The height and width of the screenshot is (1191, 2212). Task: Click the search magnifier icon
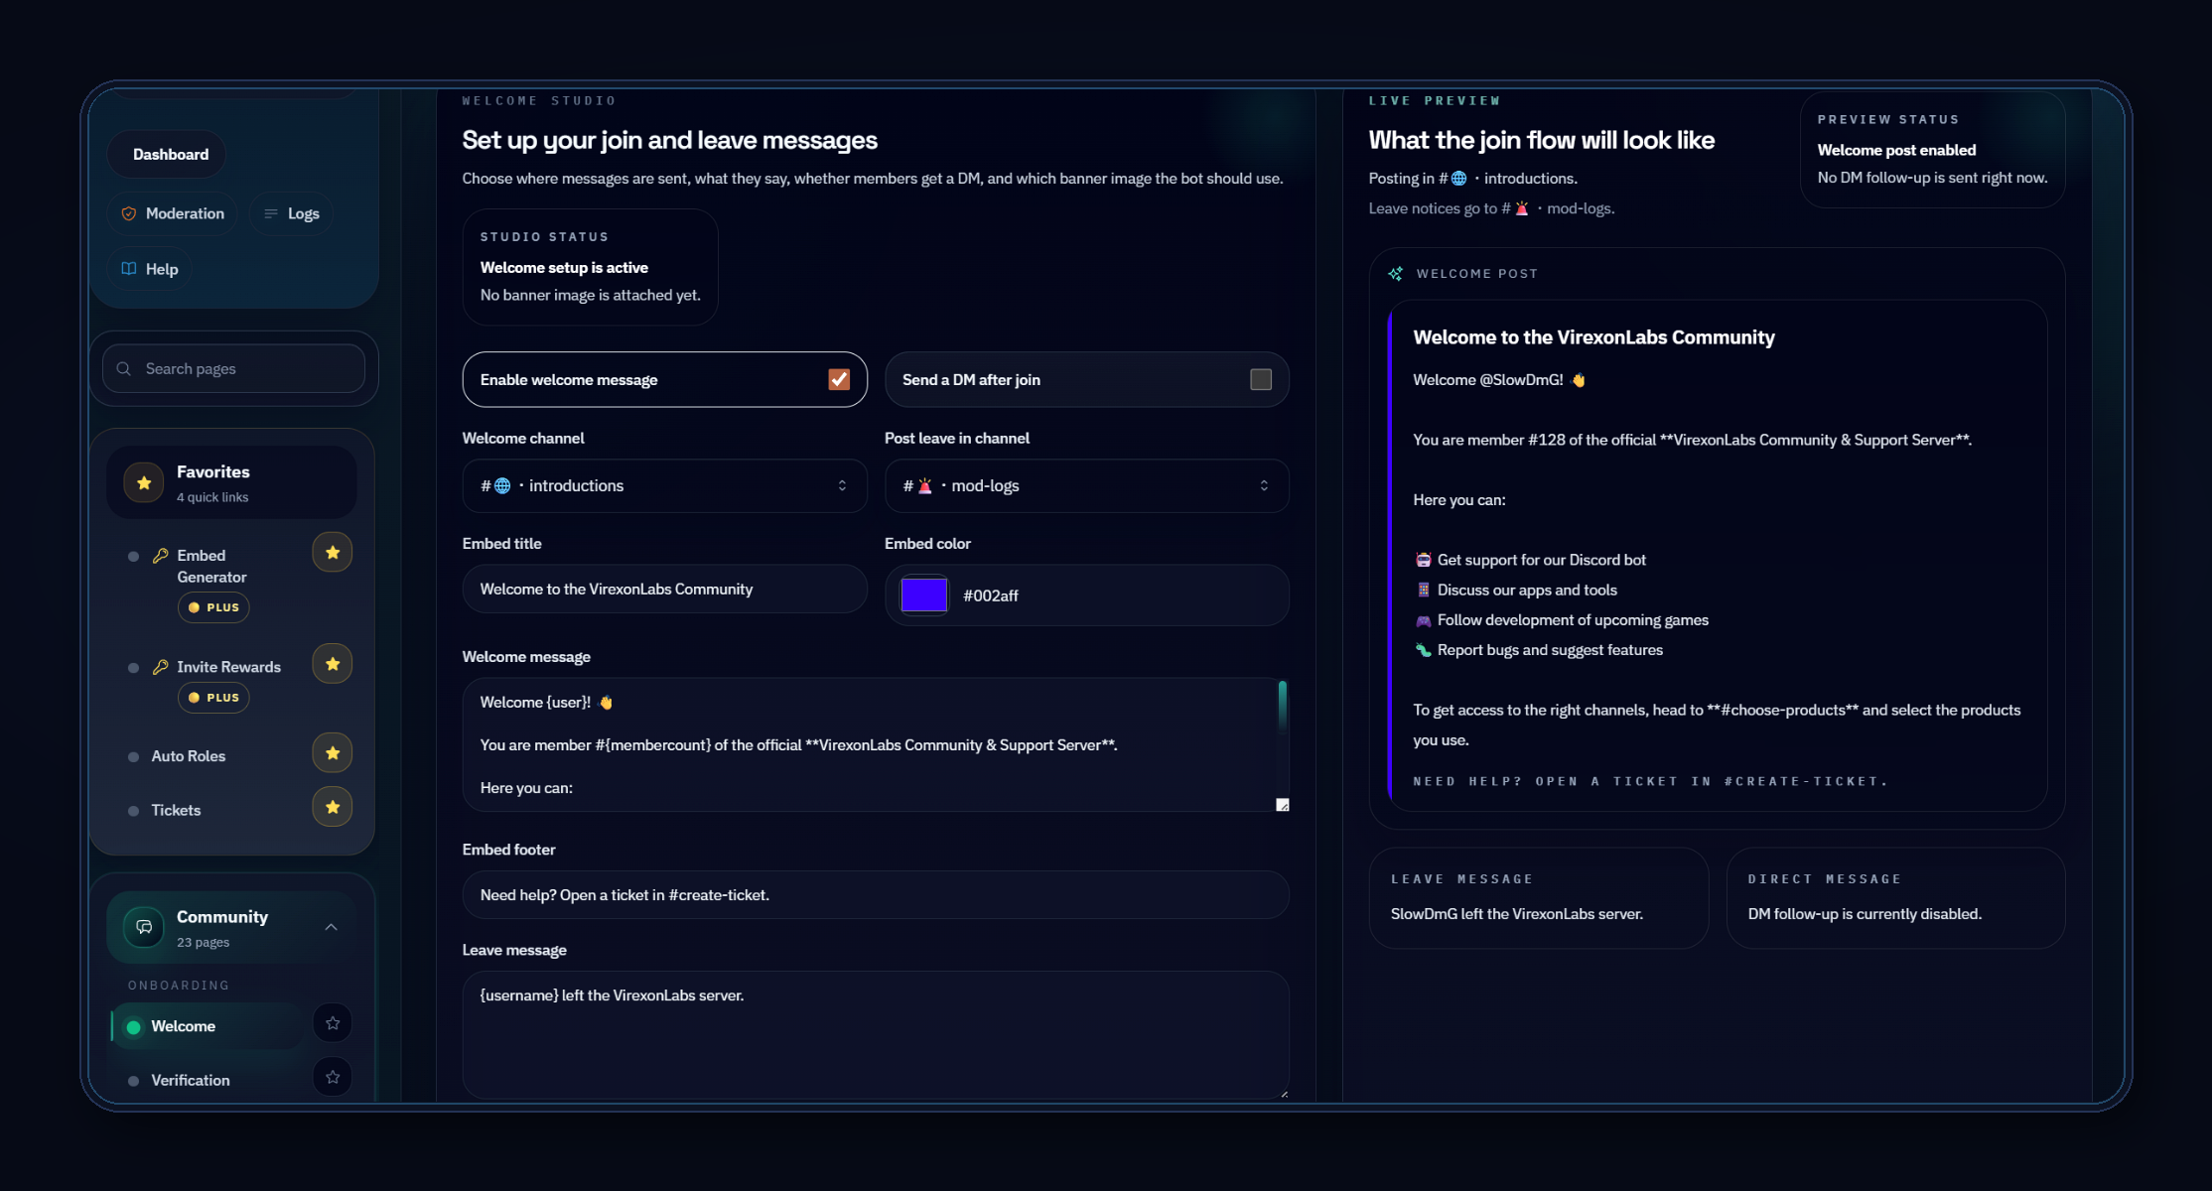tap(124, 368)
